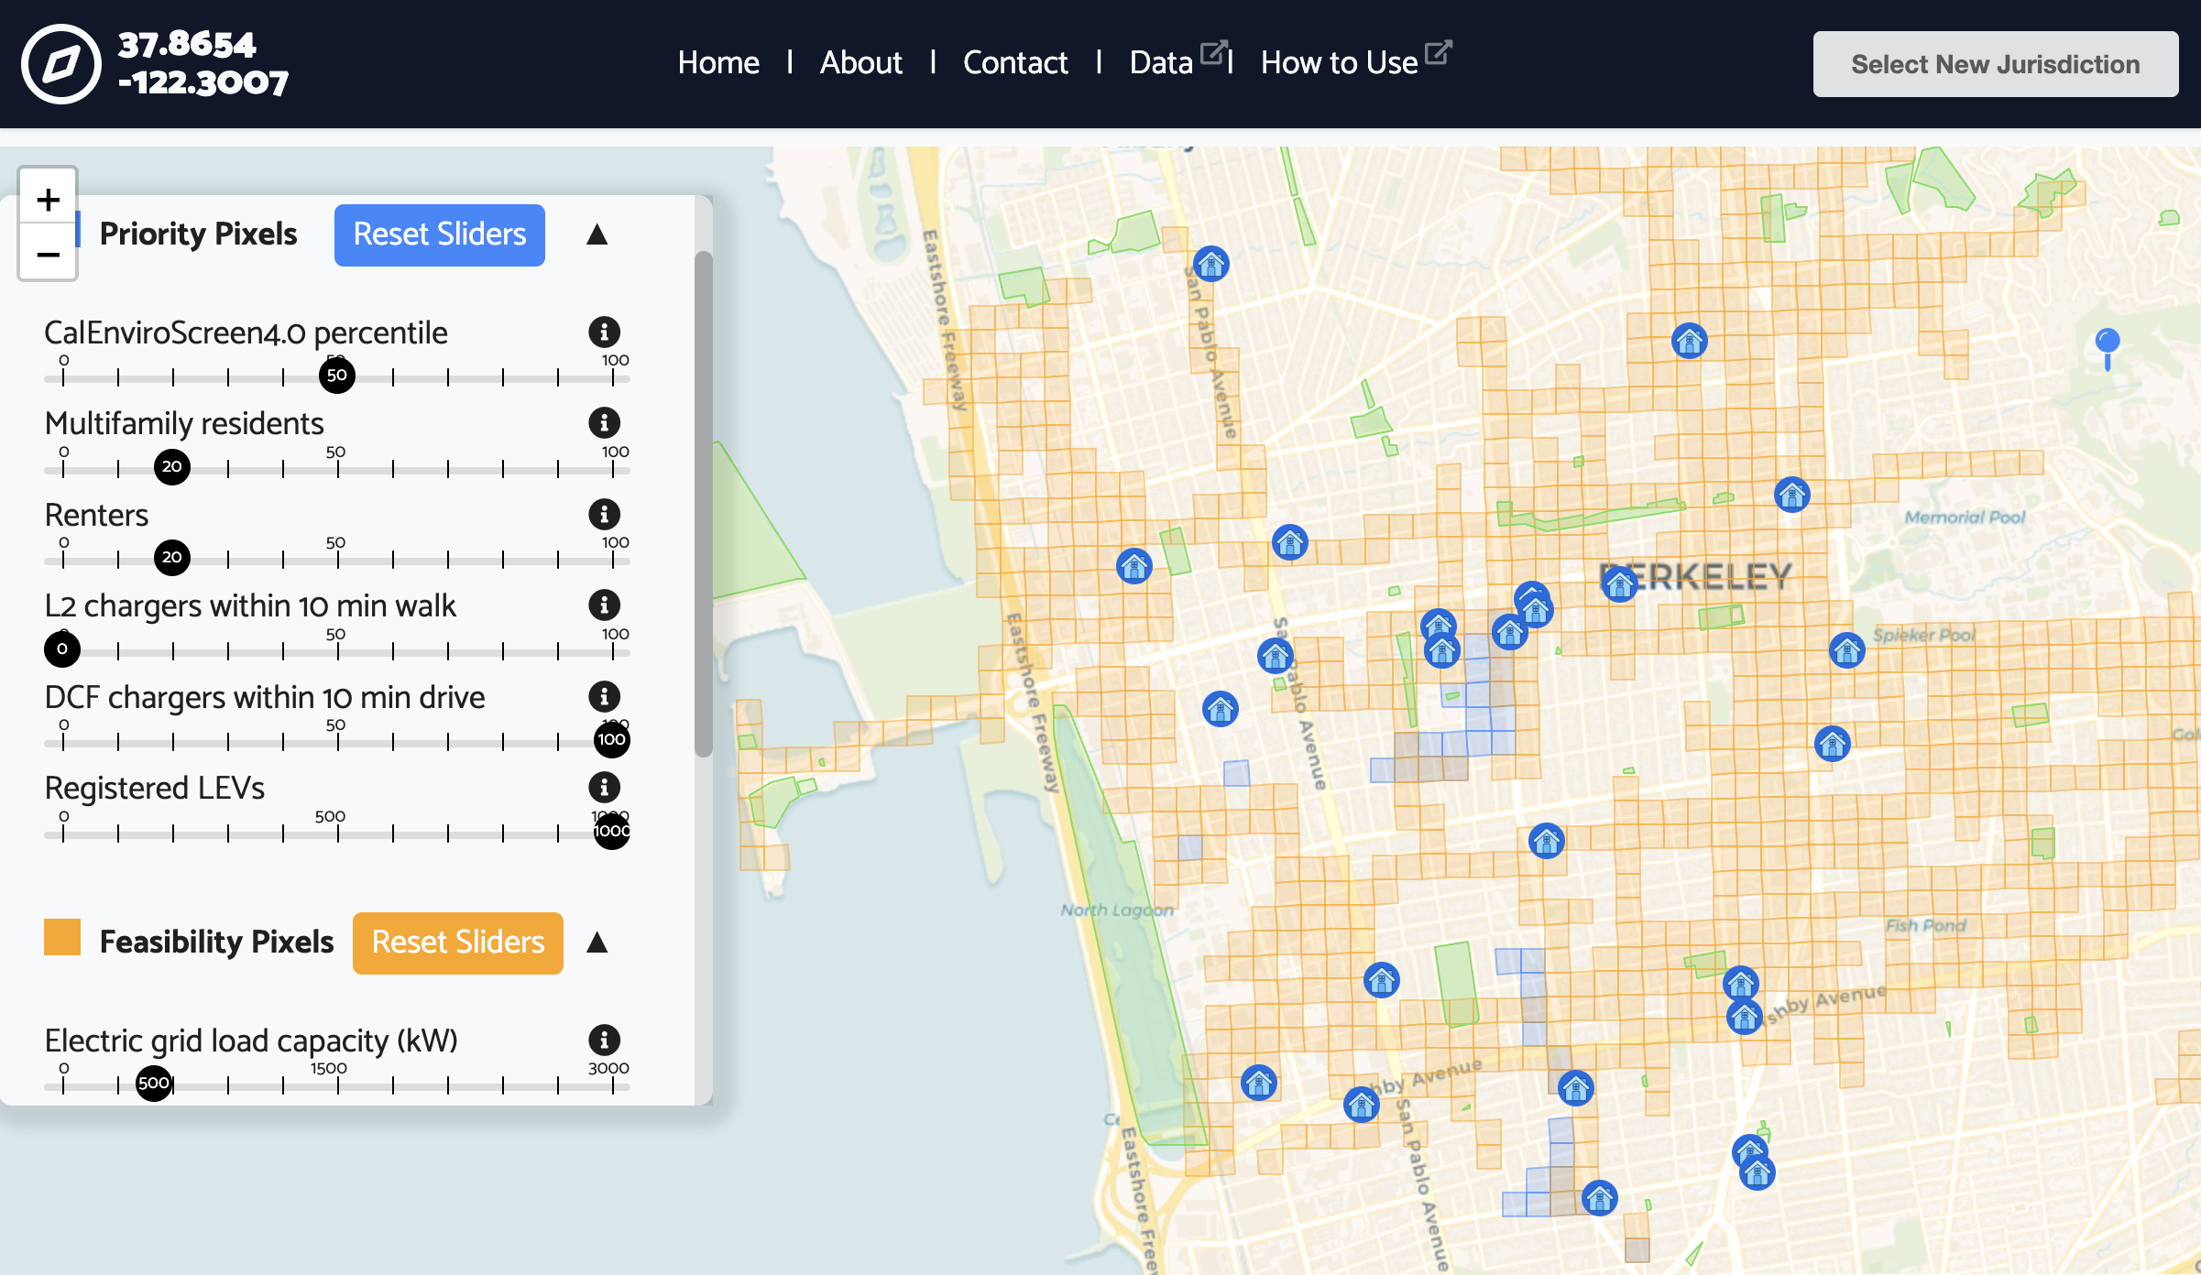Click Registered LEVs slider handle at 1000

pyautogui.click(x=612, y=832)
